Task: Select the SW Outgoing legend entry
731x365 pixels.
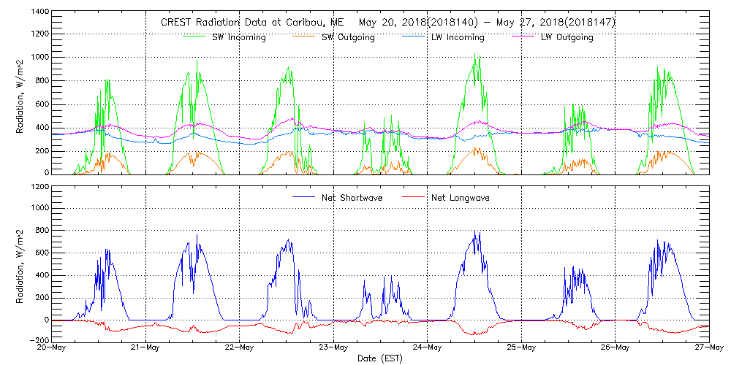Action: tap(348, 37)
